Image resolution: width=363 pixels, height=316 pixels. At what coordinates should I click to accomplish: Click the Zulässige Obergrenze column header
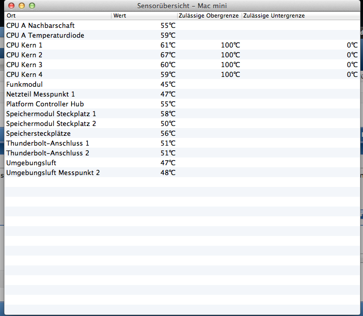(x=210, y=15)
